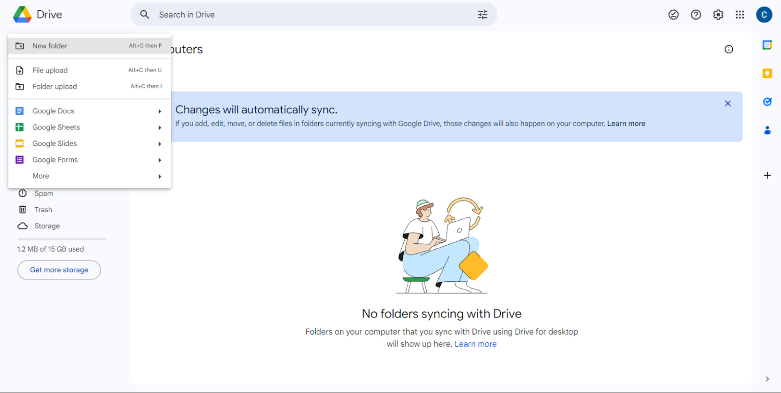781x393 pixels.
Task: Expand the More submenu arrow
Action: tap(160, 176)
